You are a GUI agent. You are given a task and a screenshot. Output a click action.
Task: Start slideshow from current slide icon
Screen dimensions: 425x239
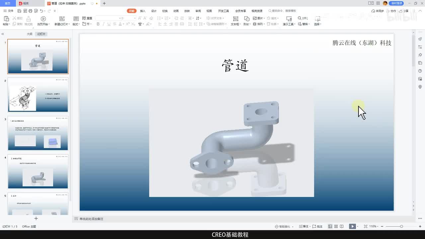click(43, 19)
